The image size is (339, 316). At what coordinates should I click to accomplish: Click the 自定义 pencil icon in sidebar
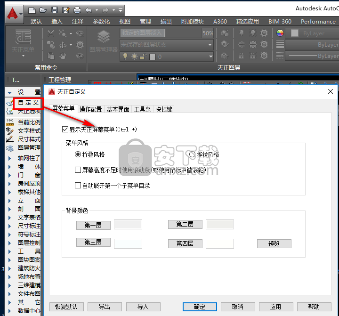pyautogui.click(x=10, y=103)
